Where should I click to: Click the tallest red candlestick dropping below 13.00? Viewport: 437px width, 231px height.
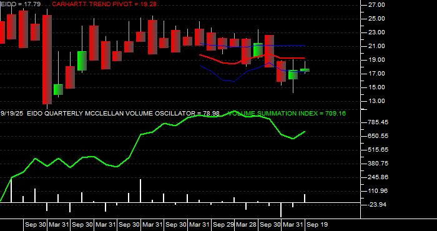pyautogui.click(x=47, y=59)
